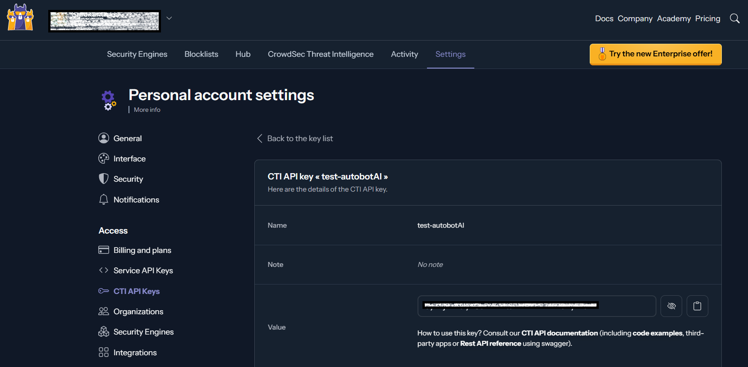This screenshot has width=748, height=367.
Task: Select General in settings sidebar
Action: 128,138
